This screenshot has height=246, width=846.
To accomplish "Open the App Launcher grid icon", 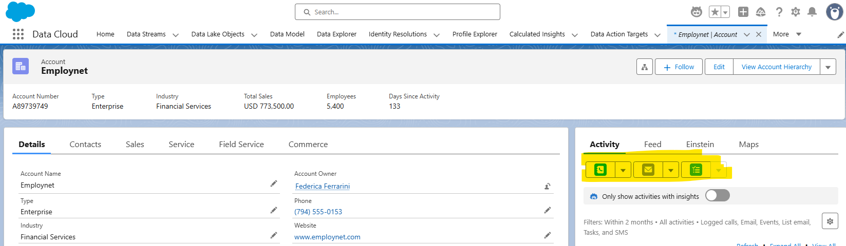I will click(18, 34).
